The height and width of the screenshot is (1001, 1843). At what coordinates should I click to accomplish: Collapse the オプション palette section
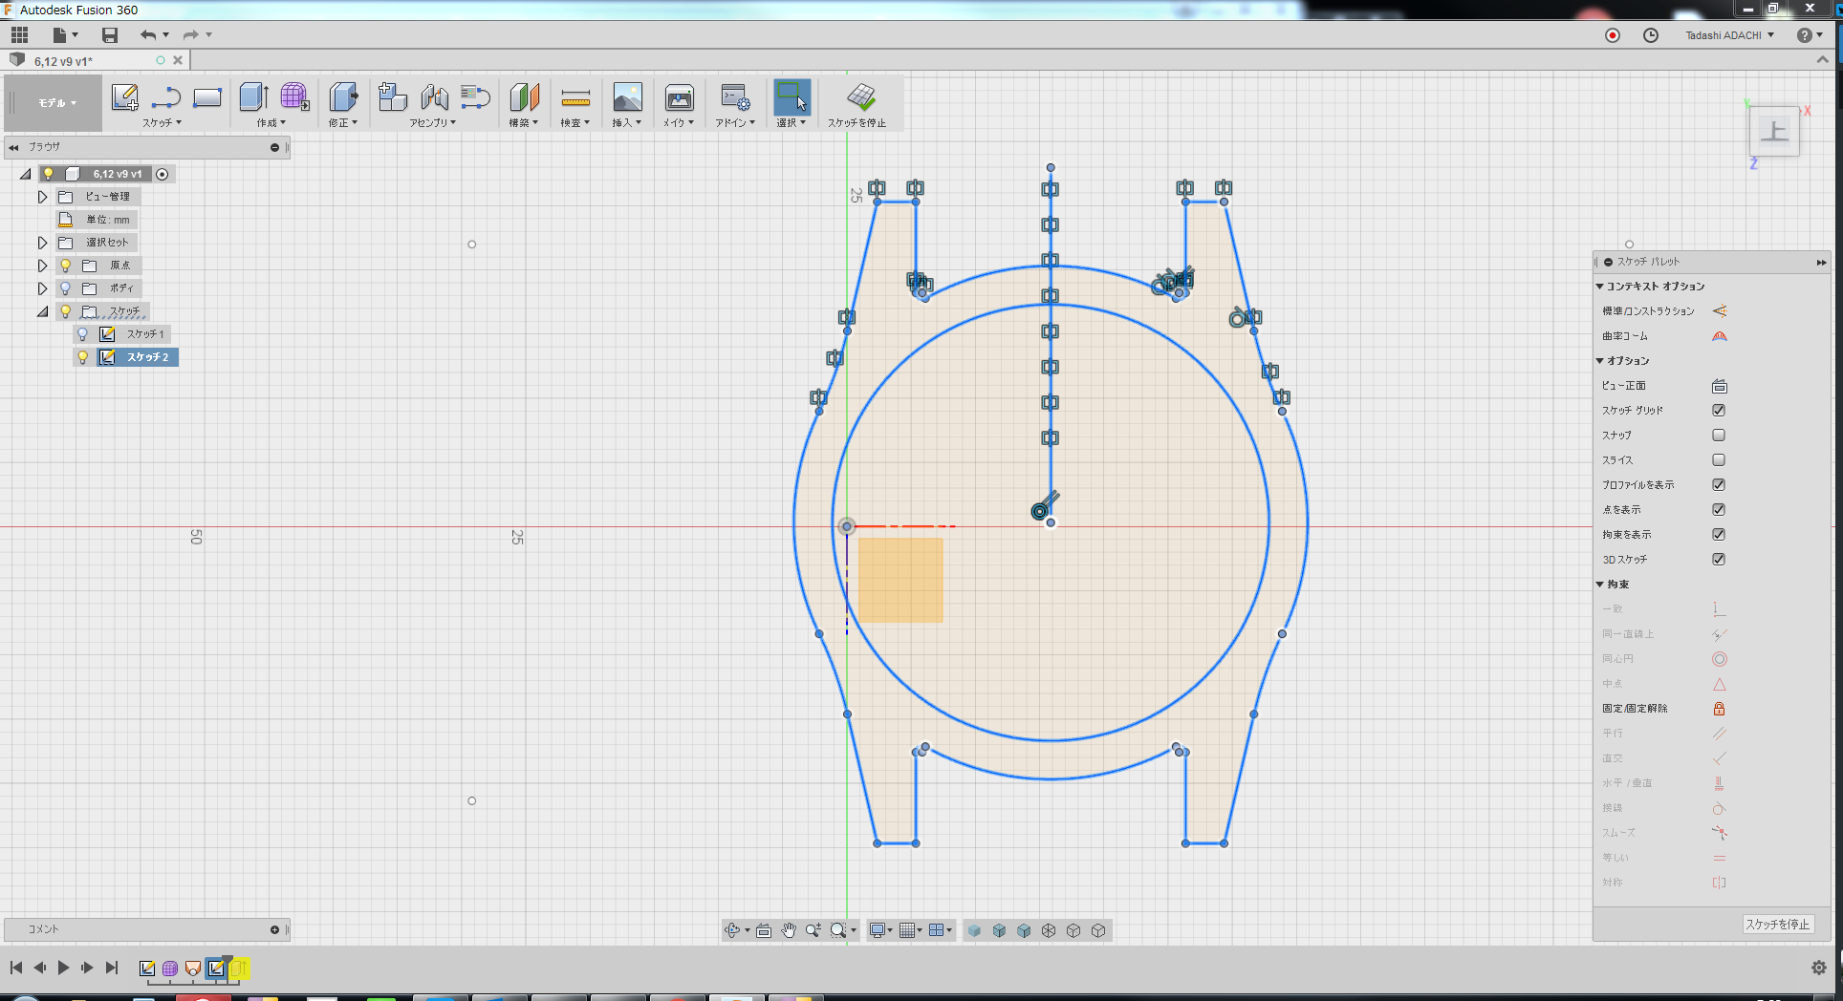point(1599,361)
